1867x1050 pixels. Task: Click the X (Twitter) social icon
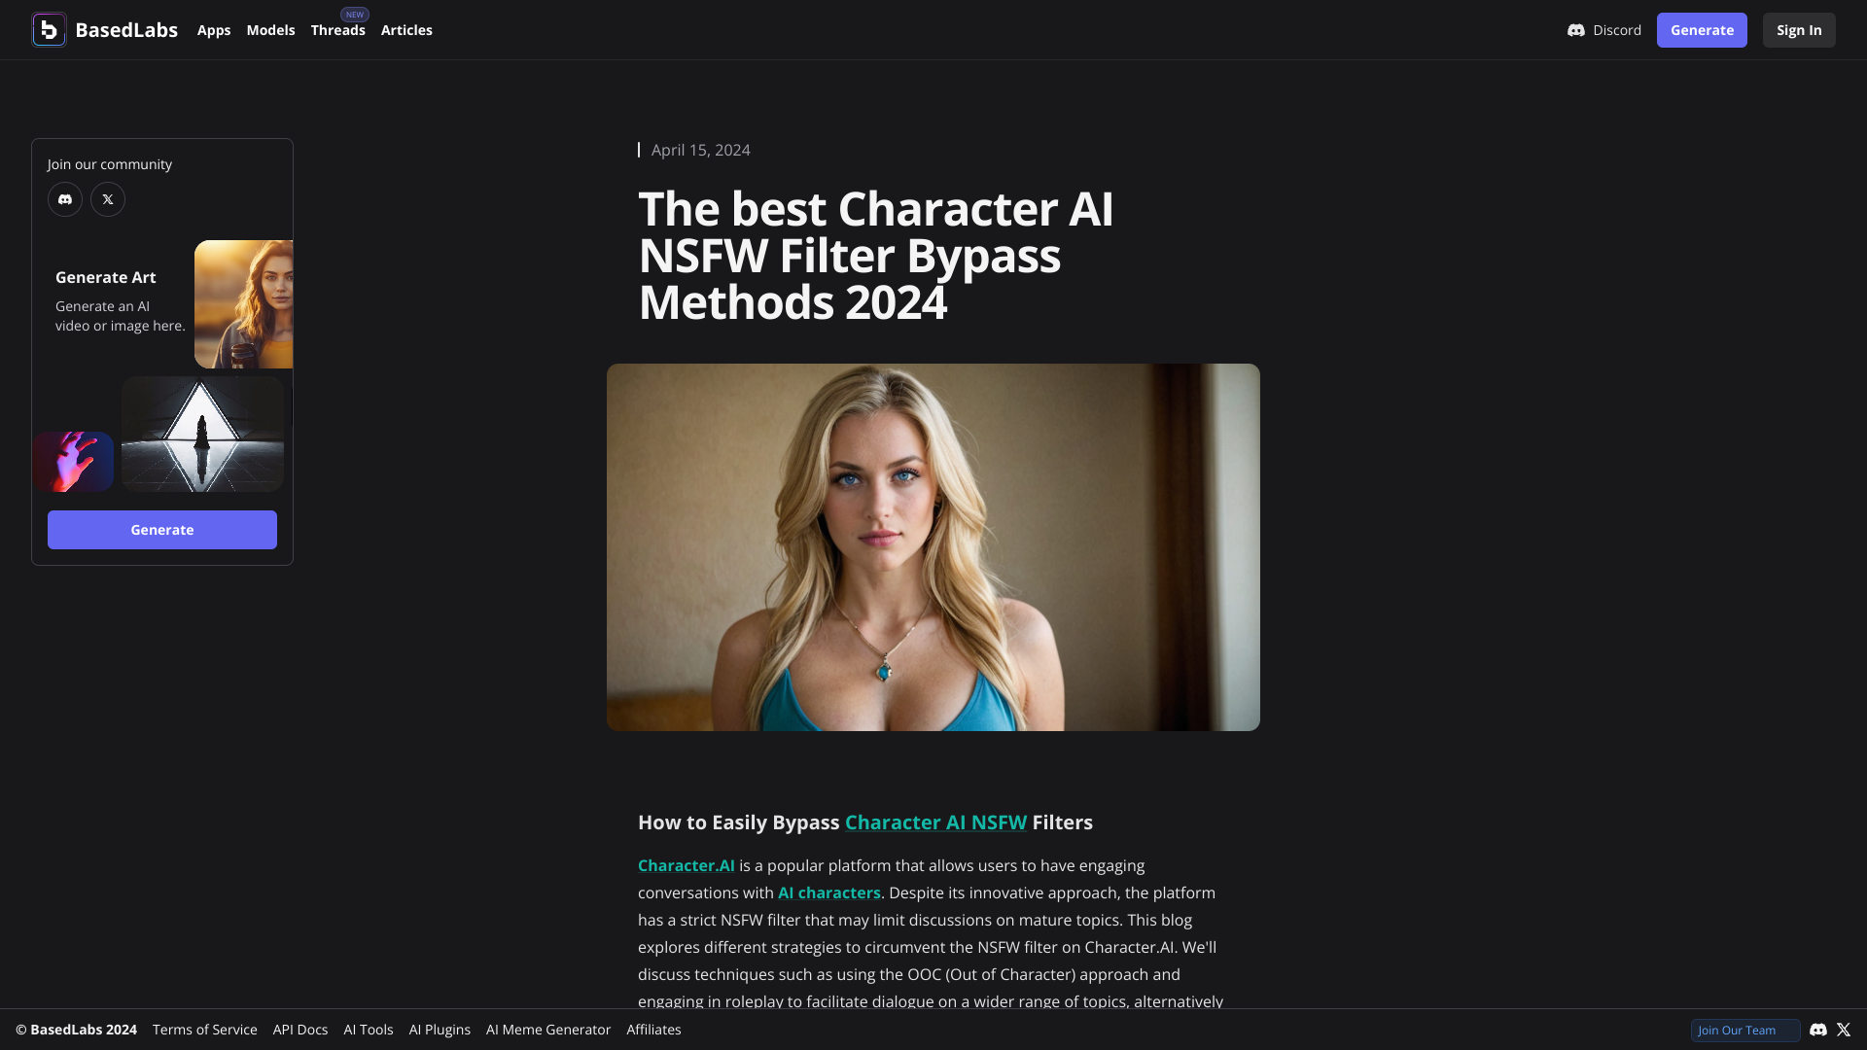coord(108,198)
